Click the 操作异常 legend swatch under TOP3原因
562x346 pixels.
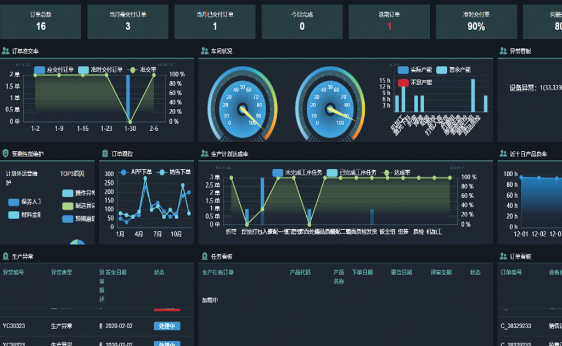click(x=68, y=193)
